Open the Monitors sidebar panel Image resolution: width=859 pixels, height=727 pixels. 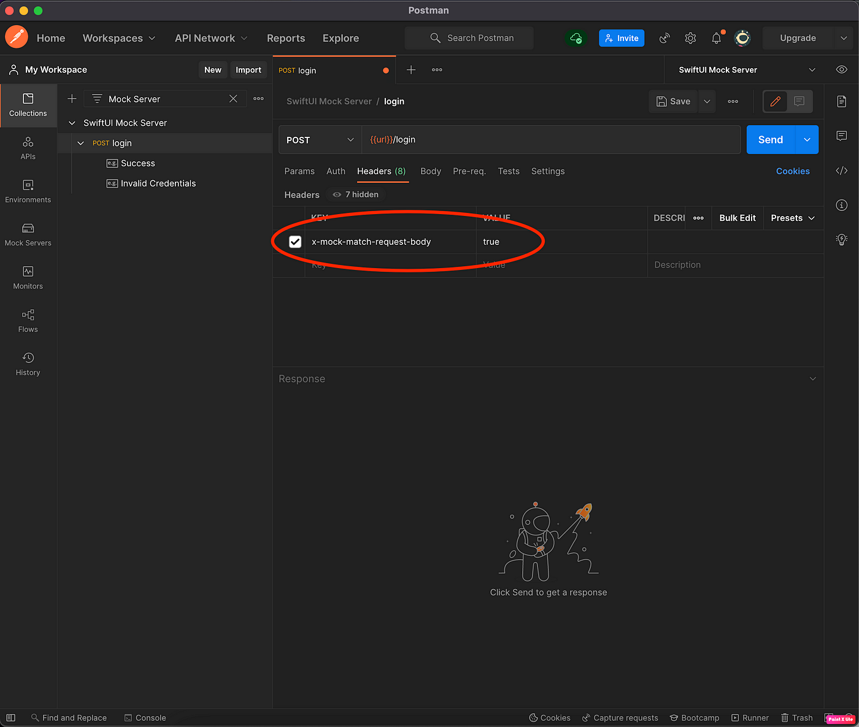tap(28, 278)
